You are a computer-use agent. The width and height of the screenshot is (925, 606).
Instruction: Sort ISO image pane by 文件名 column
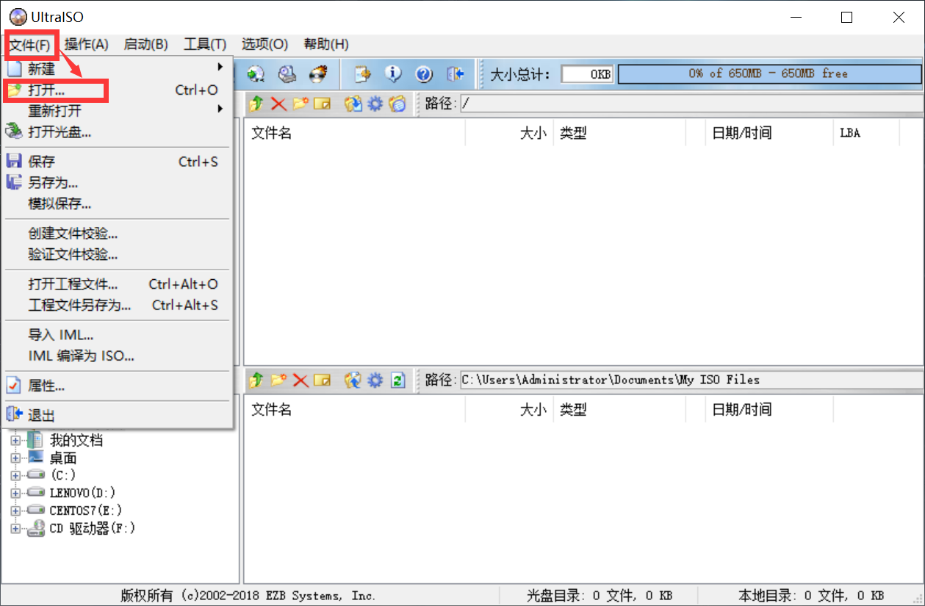pos(356,133)
